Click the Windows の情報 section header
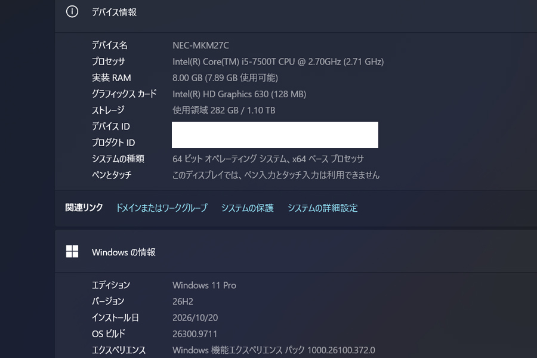The height and width of the screenshot is (358, 537). (x=296, y=252)
